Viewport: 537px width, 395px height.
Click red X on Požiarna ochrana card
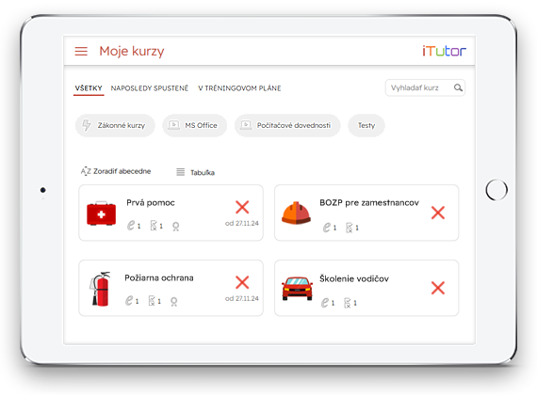[242, 282]
